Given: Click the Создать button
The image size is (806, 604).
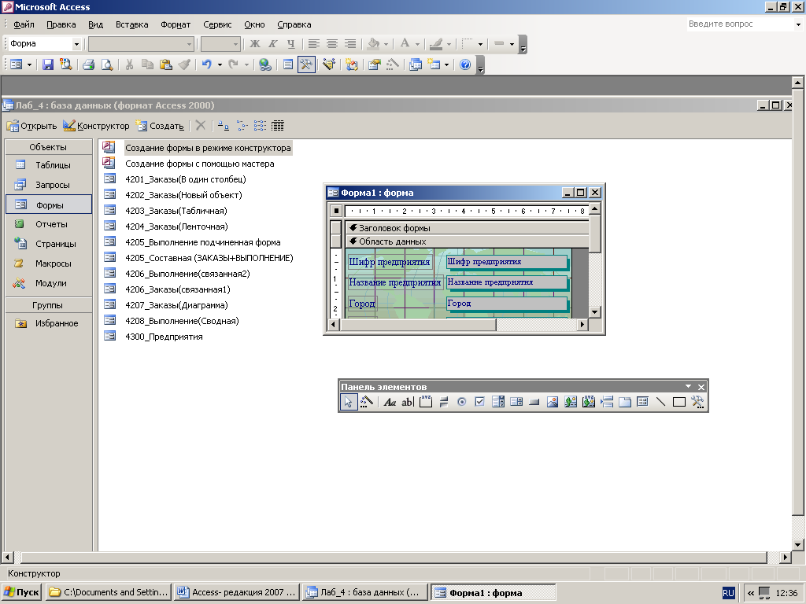Looking at the screenshot, I should tap(159, 126).
